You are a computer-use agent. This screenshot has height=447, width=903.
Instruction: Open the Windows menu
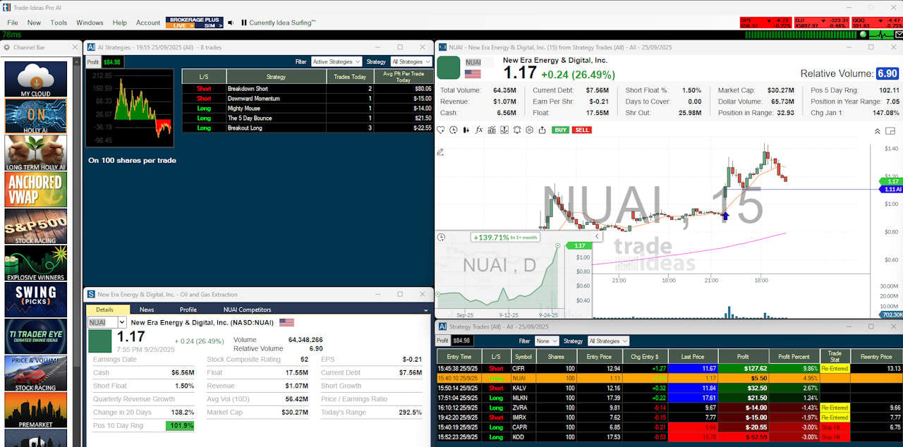(90, 23)
